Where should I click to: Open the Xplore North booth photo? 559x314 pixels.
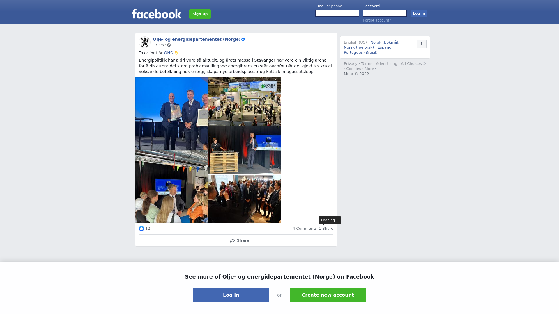[x=245, y=101]
